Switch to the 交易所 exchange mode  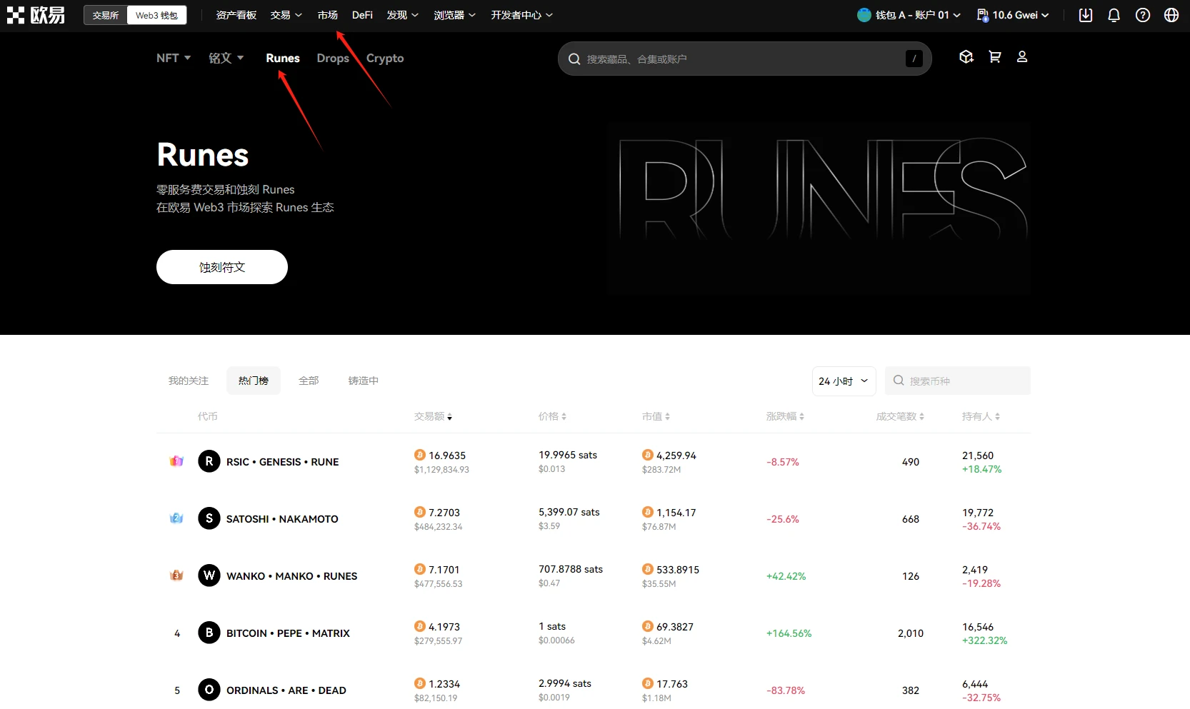click(106, 15)
